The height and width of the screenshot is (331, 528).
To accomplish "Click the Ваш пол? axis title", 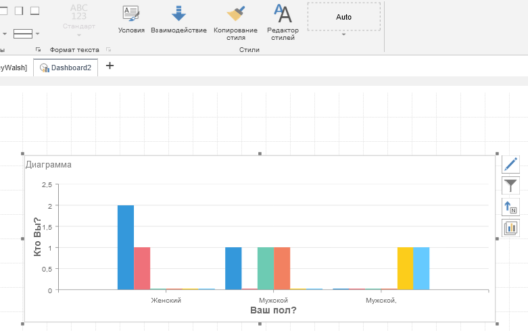I will tap(273, 311).
